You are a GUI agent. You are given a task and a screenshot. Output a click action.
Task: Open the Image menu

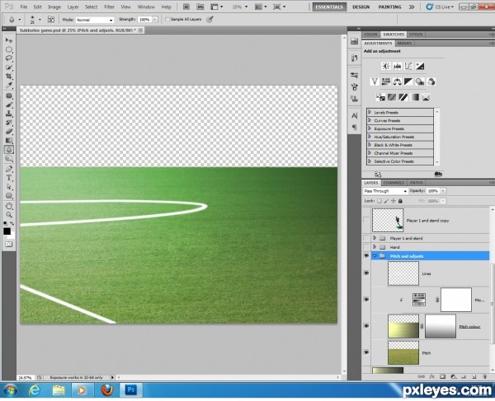click(54, 7)
